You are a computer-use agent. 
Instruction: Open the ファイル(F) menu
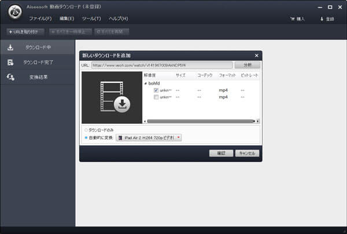tap(40, 19)
